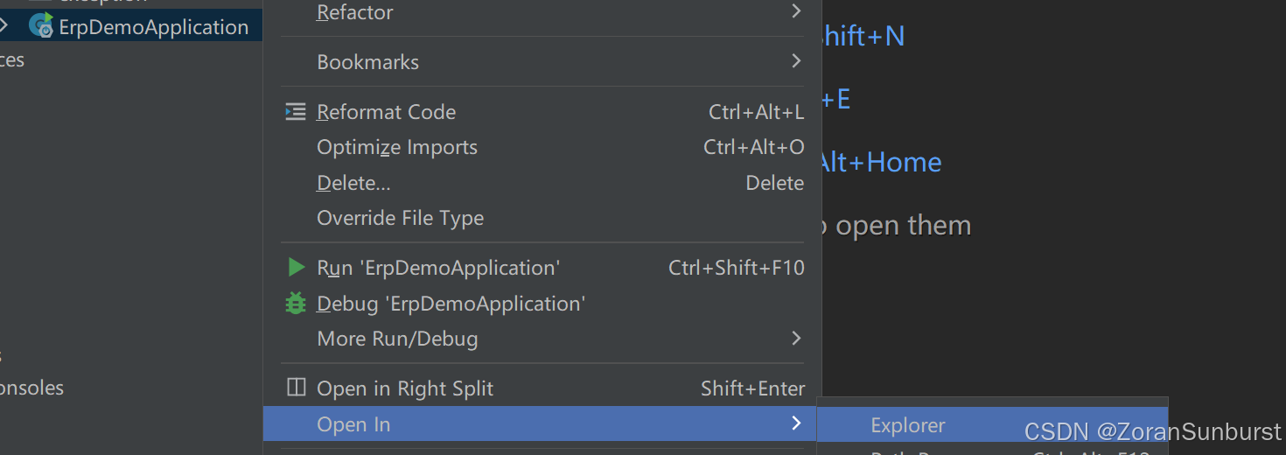Expand the Bookmarks submenu arrow
Viewport: 1286px width, 455px height.
[795, 61]
